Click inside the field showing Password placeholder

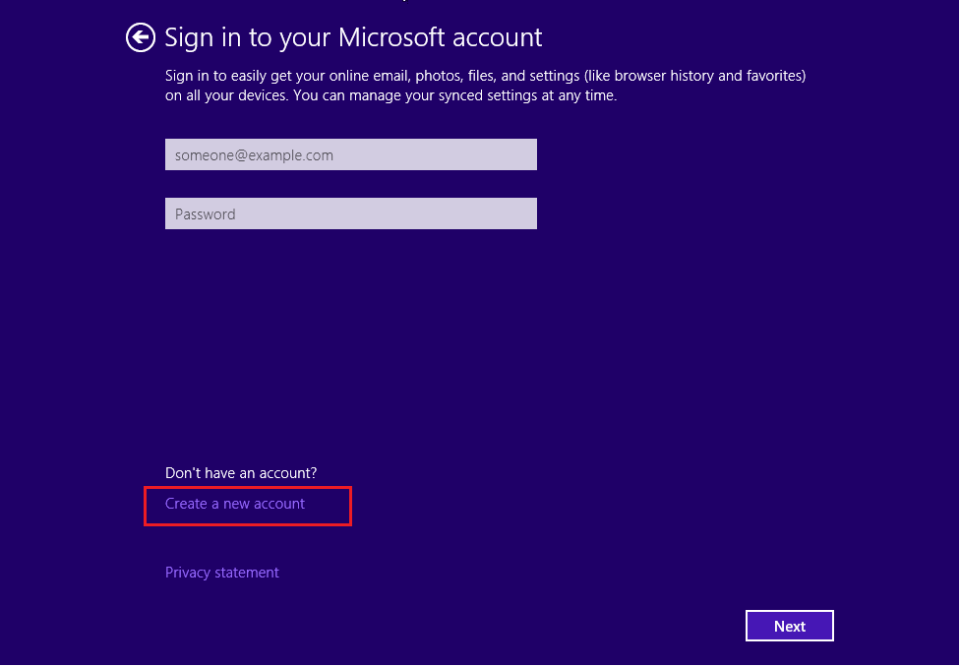tap(351, 213)
